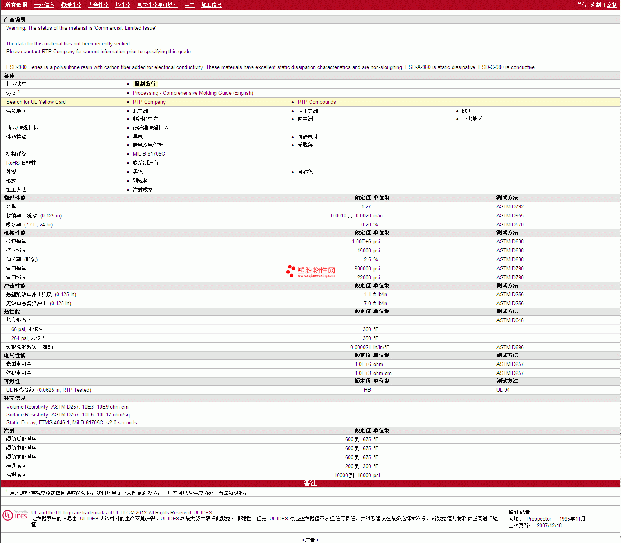
Task: Select 英制 units
Action: (x=596, y=5)
